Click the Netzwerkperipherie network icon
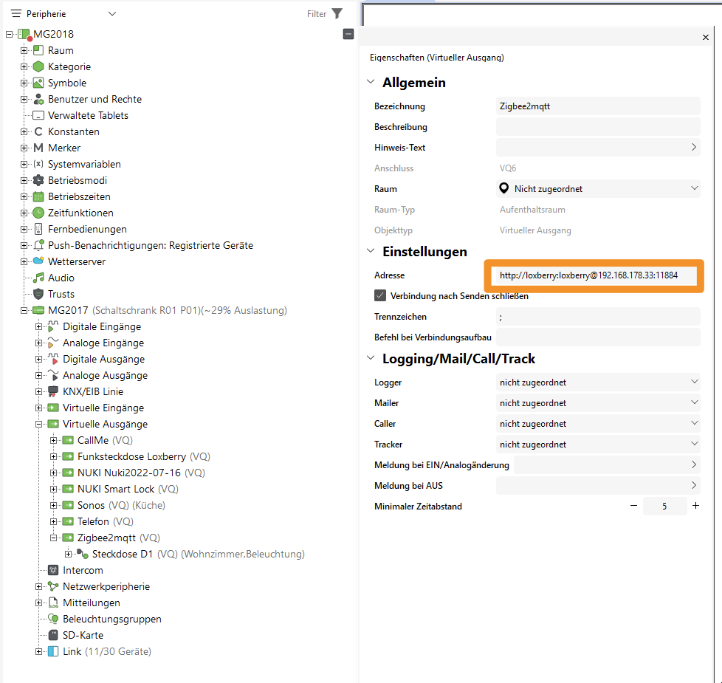 [x=53, y=586]
